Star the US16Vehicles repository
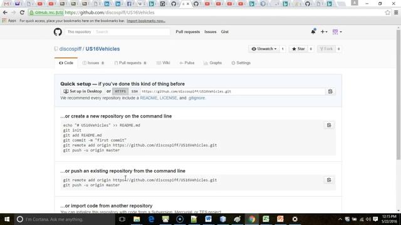The width and height of the screenshot is (401, 225). [x=298, y=49]
